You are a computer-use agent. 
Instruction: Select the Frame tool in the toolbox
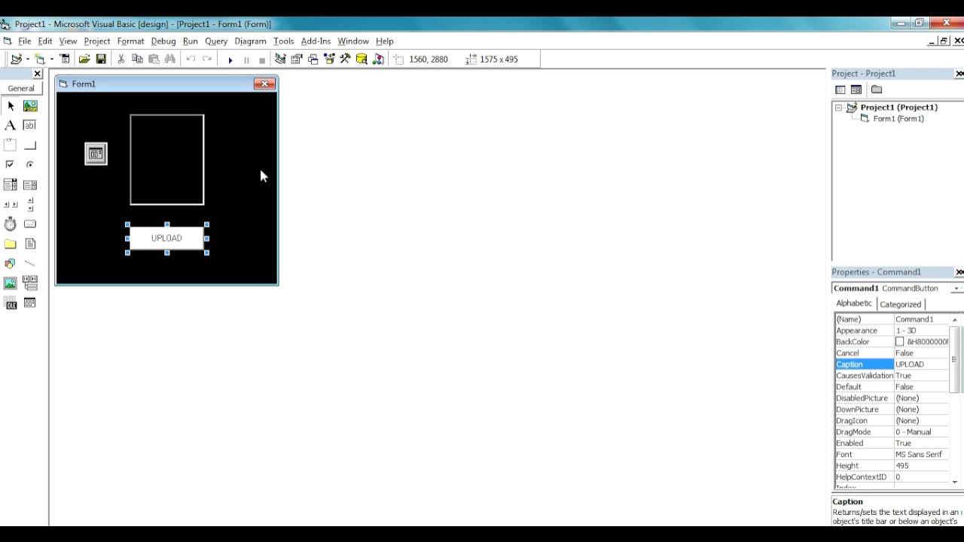click(x=11, y=145)
